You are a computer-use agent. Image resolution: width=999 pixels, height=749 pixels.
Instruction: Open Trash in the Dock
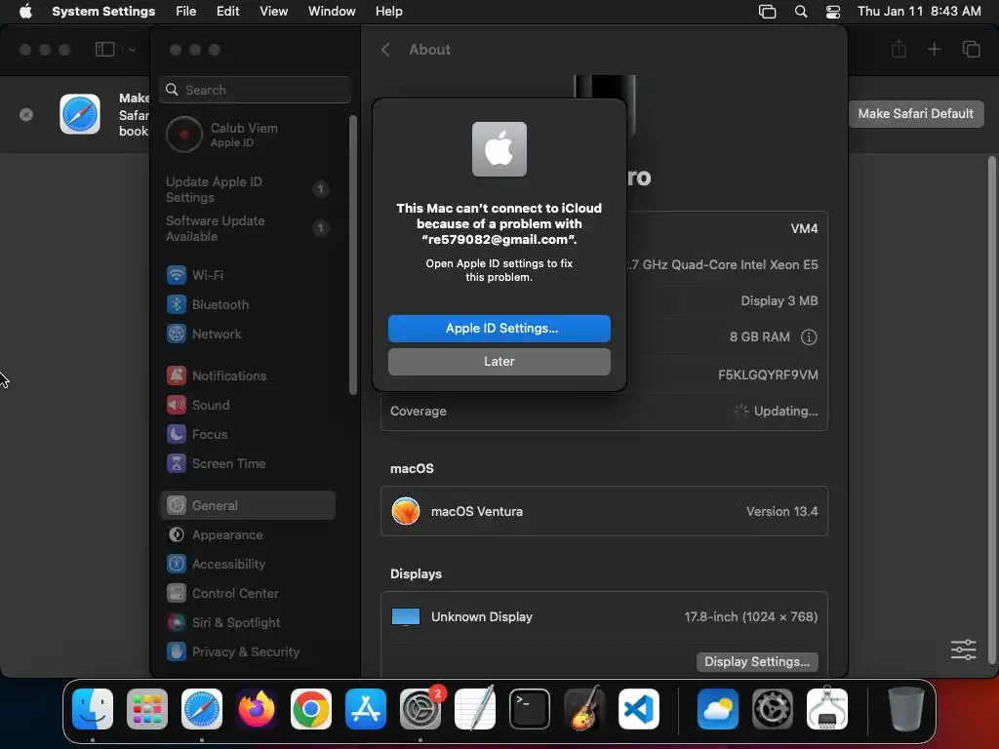(x=906, y=709)
